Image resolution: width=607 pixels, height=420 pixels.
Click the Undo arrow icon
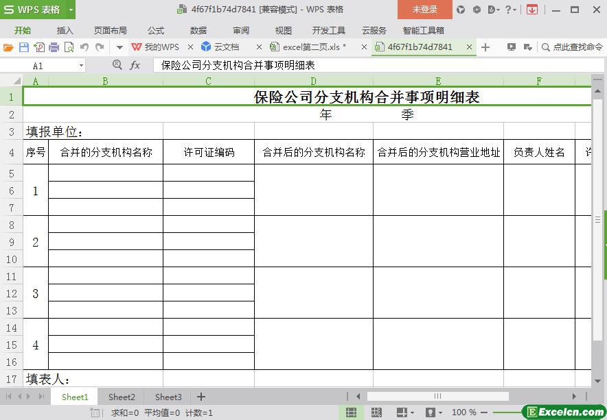tap(84, 47)
